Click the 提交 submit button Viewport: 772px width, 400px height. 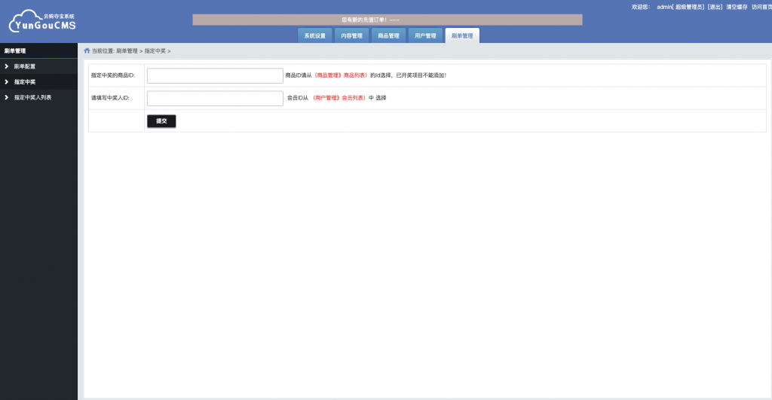click(x=161, y=121)
